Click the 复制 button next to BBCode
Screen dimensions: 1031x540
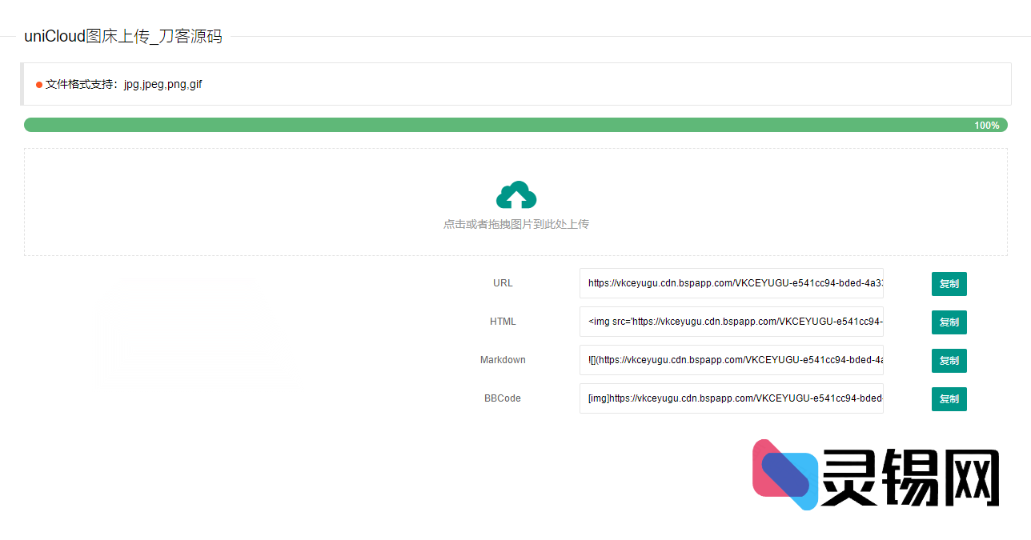(x=949, y=398)
